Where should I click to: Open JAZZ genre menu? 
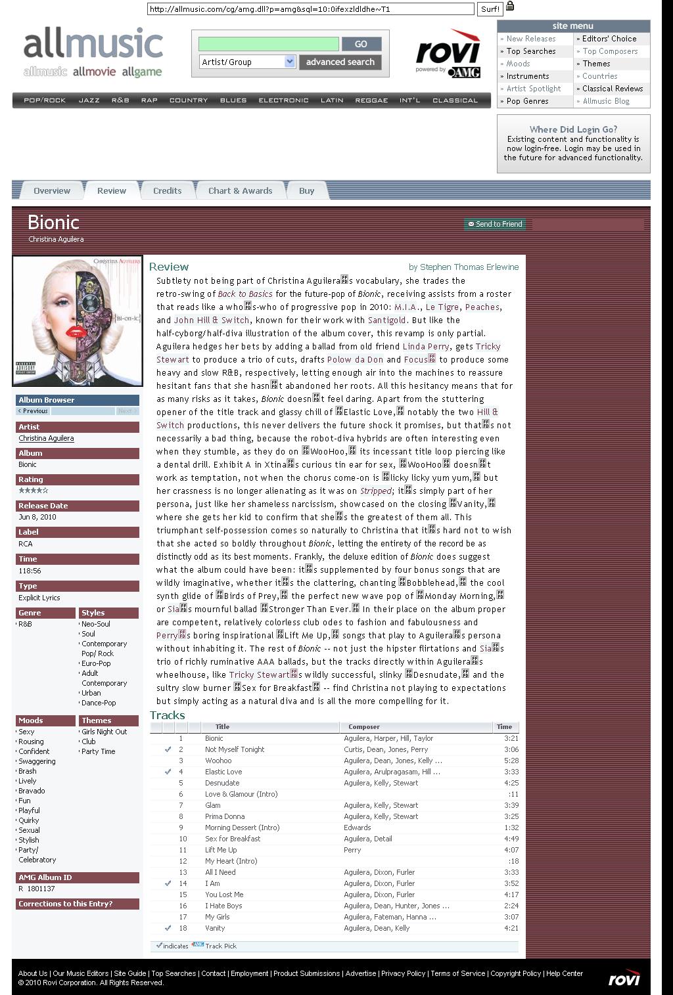pyautogui.click(x=89, y=100)
